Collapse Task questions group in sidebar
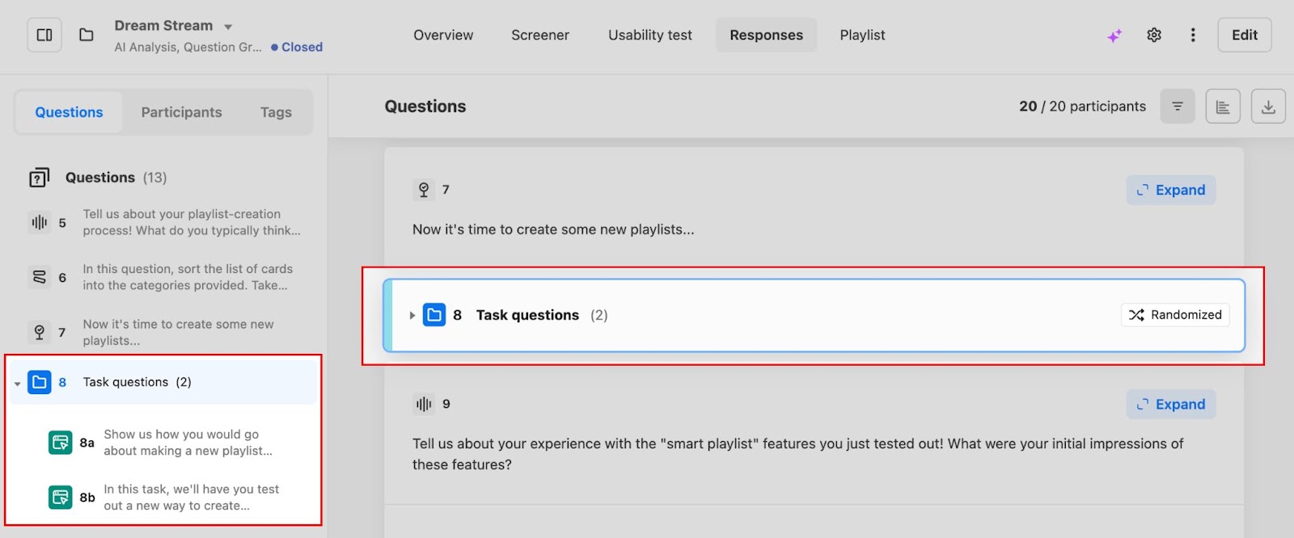Image resolution: width=1294 pixels, height=538 pixels. [x=18, y=384]
